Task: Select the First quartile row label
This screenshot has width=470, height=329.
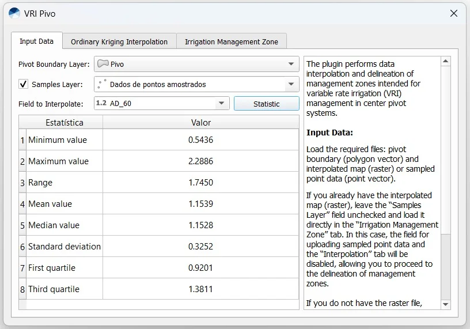Action: coord(65,267)
